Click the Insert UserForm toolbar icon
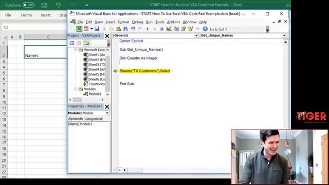Screen dimensions: 329x185 pos(86,29)
